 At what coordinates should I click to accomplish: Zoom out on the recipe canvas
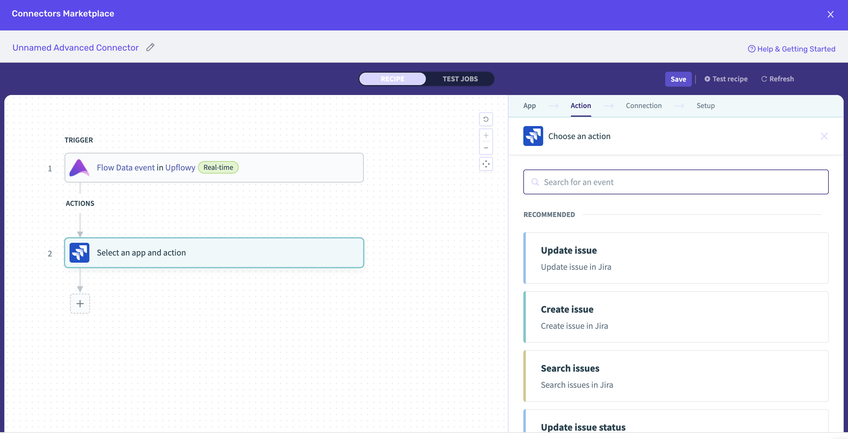pos(486,148)
